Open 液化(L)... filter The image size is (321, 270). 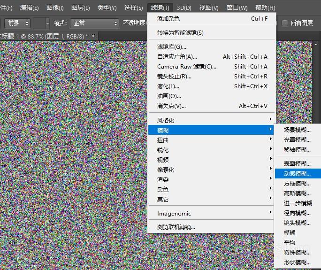pyautogui.click(x=212, y=86)
